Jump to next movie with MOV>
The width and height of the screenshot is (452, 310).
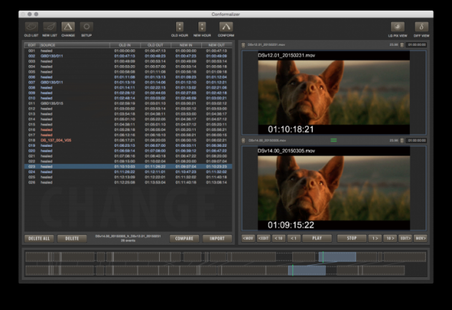click(x=420, y=238)
